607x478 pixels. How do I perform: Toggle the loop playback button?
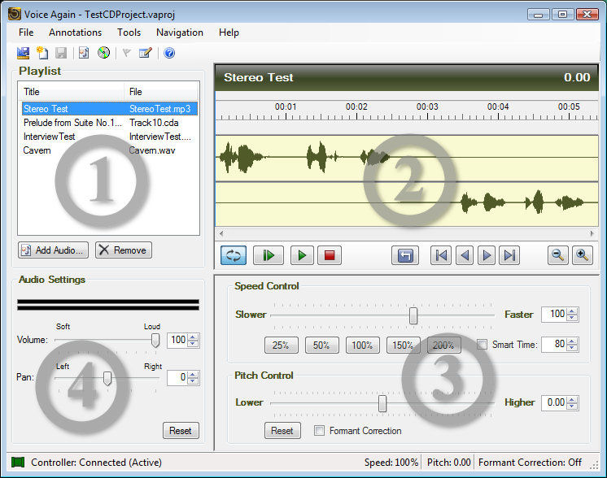(234, 255)
